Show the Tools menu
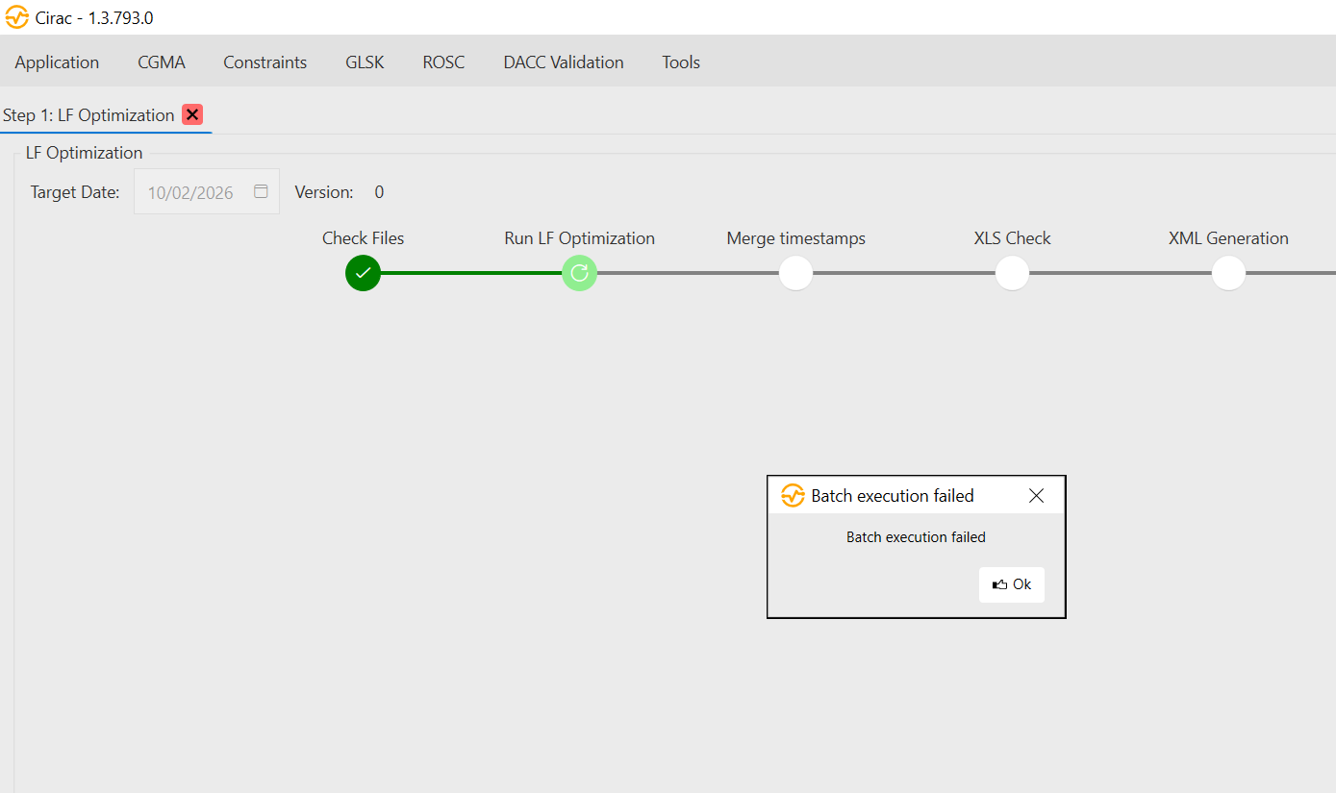 (680, 62)
